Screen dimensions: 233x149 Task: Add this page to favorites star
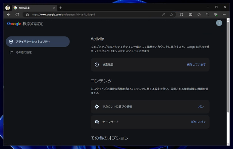coord(171,15)
